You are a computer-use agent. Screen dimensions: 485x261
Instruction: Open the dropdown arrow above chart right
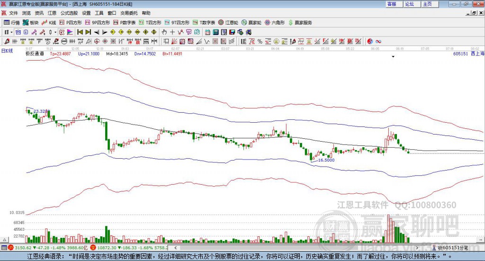393,56
